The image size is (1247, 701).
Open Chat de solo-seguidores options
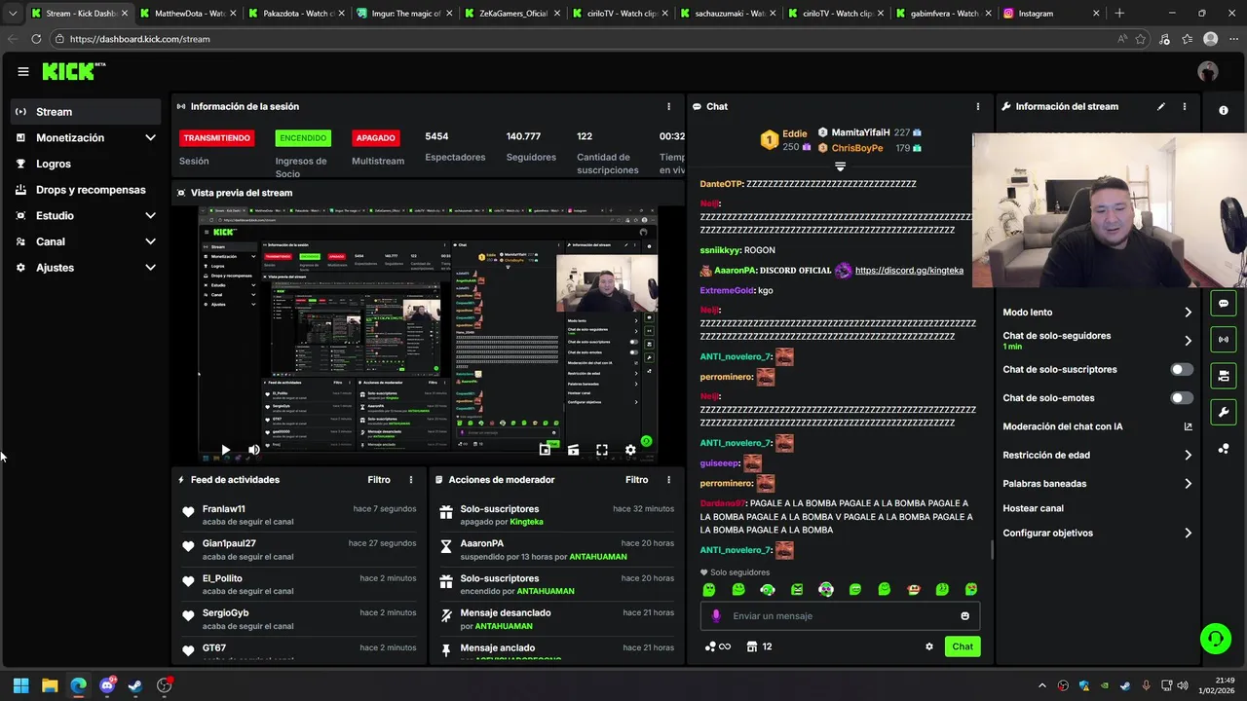click(x=1098, y=341)
